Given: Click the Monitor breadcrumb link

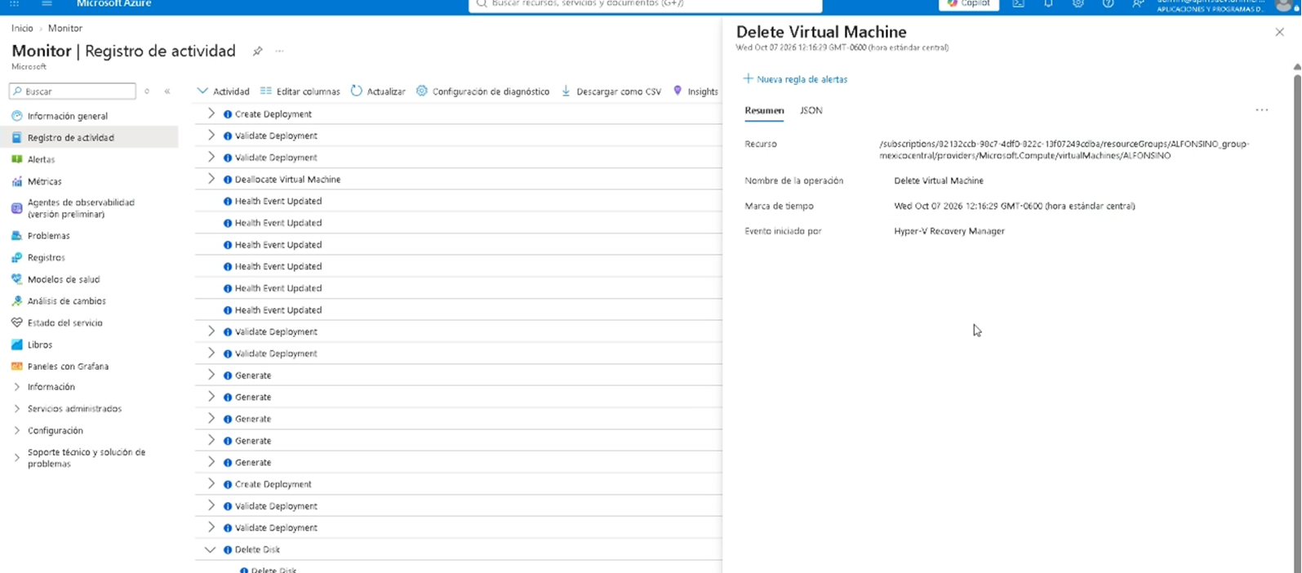Looking at the screenshot, I should (65, 29).
